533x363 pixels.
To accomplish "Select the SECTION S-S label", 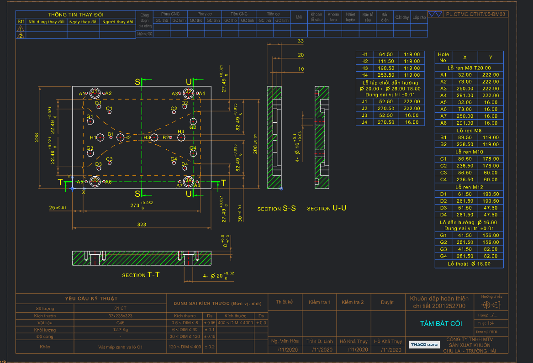I will (277, 209).
